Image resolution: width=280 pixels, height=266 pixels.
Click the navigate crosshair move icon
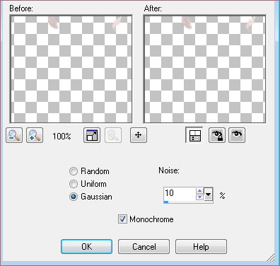139,135
